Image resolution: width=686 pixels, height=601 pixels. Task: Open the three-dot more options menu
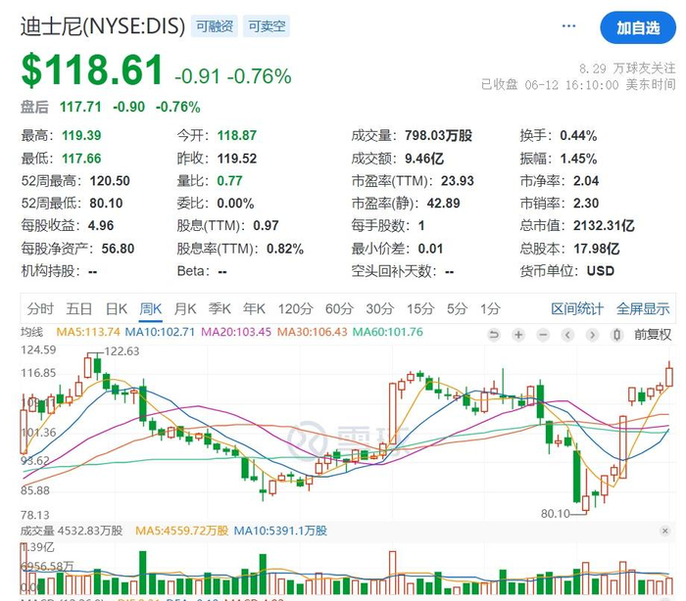[x=568, y=26]
